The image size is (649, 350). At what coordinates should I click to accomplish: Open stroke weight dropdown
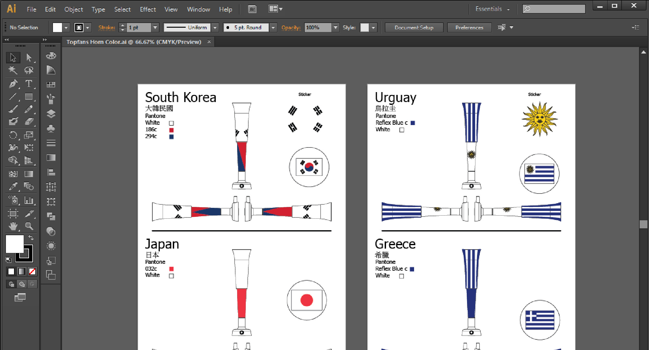[x=155, y=28]
